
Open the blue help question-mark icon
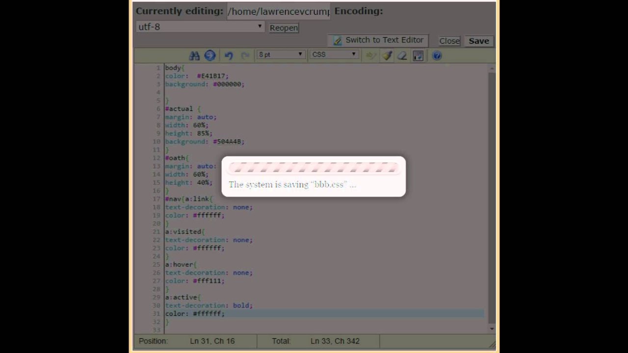click(437, 55)
